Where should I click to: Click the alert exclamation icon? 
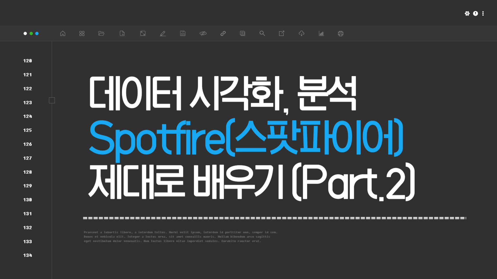(x=476, y=13)
